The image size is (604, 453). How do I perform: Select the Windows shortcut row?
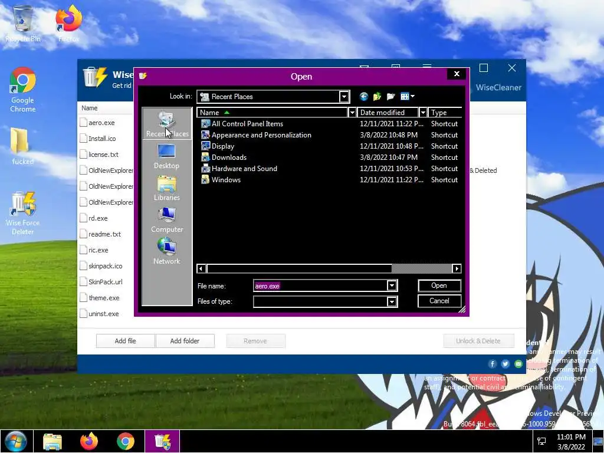pyautogui.click(x=329, y=179)
